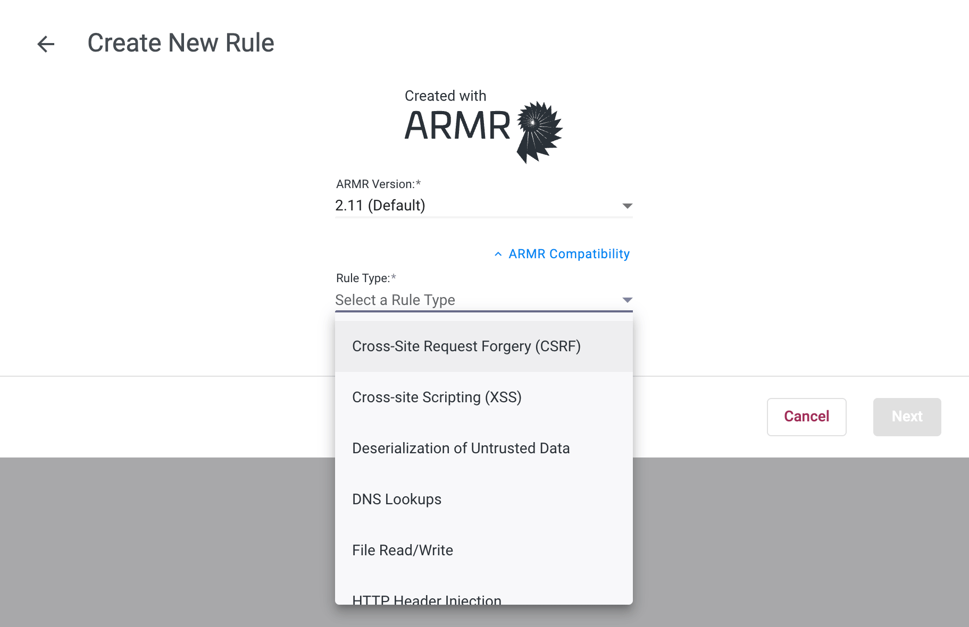Select the 2.11 (Default) version field

pyautogui.click(x=483, y=206)
